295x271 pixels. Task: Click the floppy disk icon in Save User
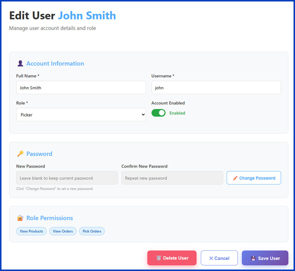pyautogui.click(x=253, y=258)
